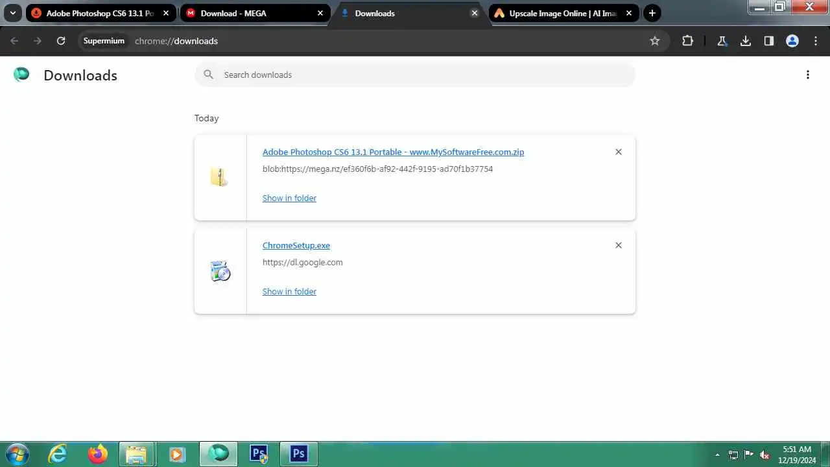Show hidden tray icons arrow
The height and width of the screenshot is (467, 830).
(x=717, y=455)
